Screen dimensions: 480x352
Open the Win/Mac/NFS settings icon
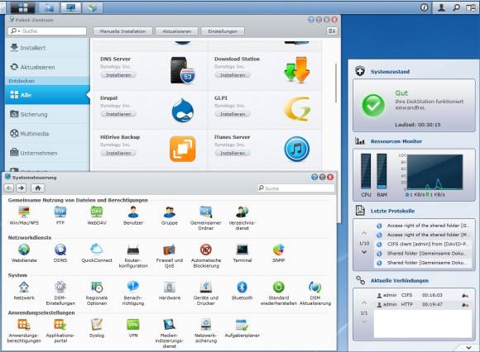pos(24,212)
